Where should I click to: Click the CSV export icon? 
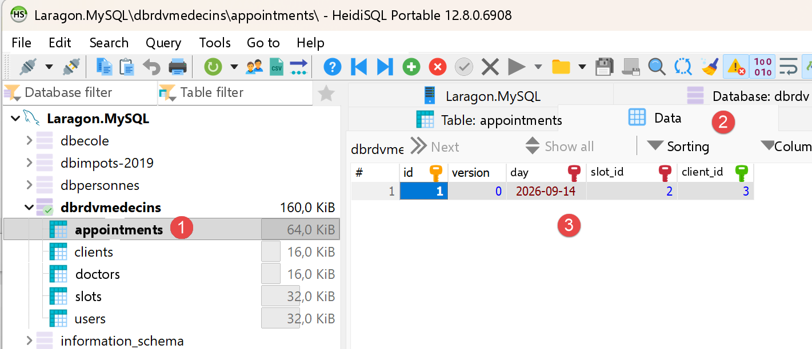(x=277, y=67)
